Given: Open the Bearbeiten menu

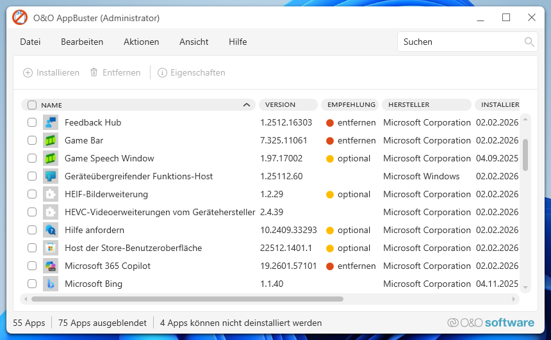Looking at the screenshot, I should click(x=82, y=42).
